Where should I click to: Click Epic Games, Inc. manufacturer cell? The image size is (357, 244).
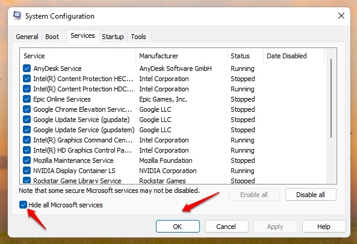(163, 99)
